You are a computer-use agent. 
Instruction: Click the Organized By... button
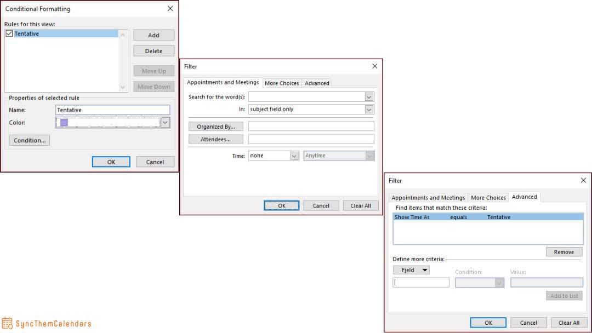coord(215,127)
